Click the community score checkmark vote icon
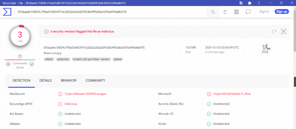This screenshot has height=129, width=296. 32,64
